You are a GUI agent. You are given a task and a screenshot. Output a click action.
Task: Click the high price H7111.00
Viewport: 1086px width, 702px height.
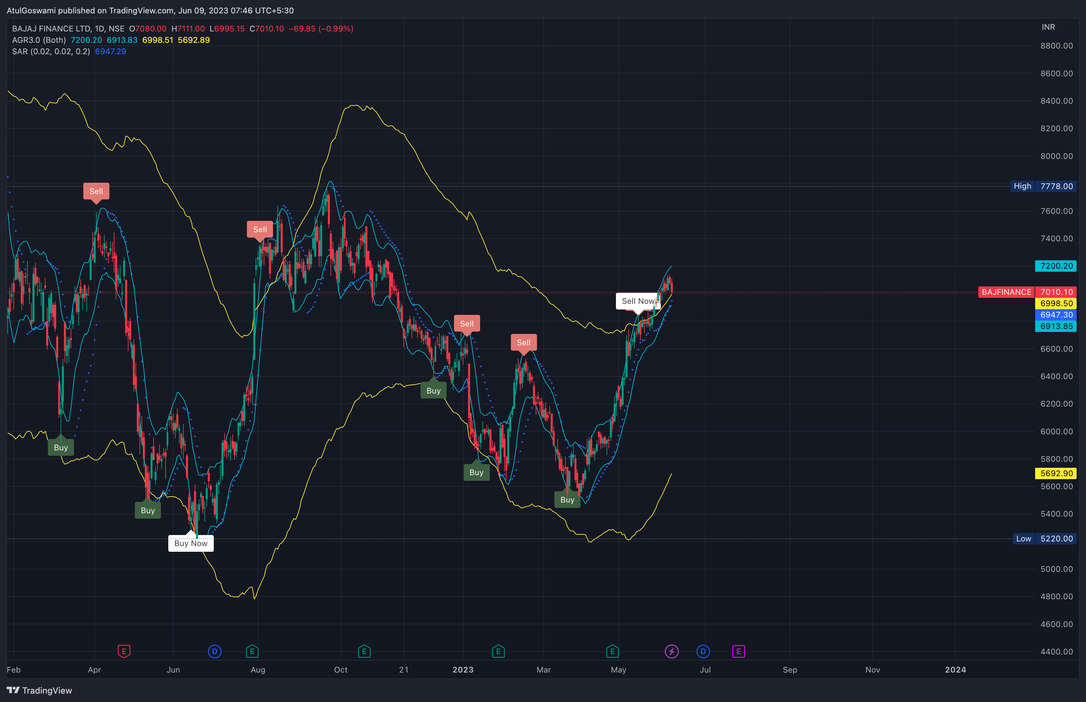click(188, 29)
